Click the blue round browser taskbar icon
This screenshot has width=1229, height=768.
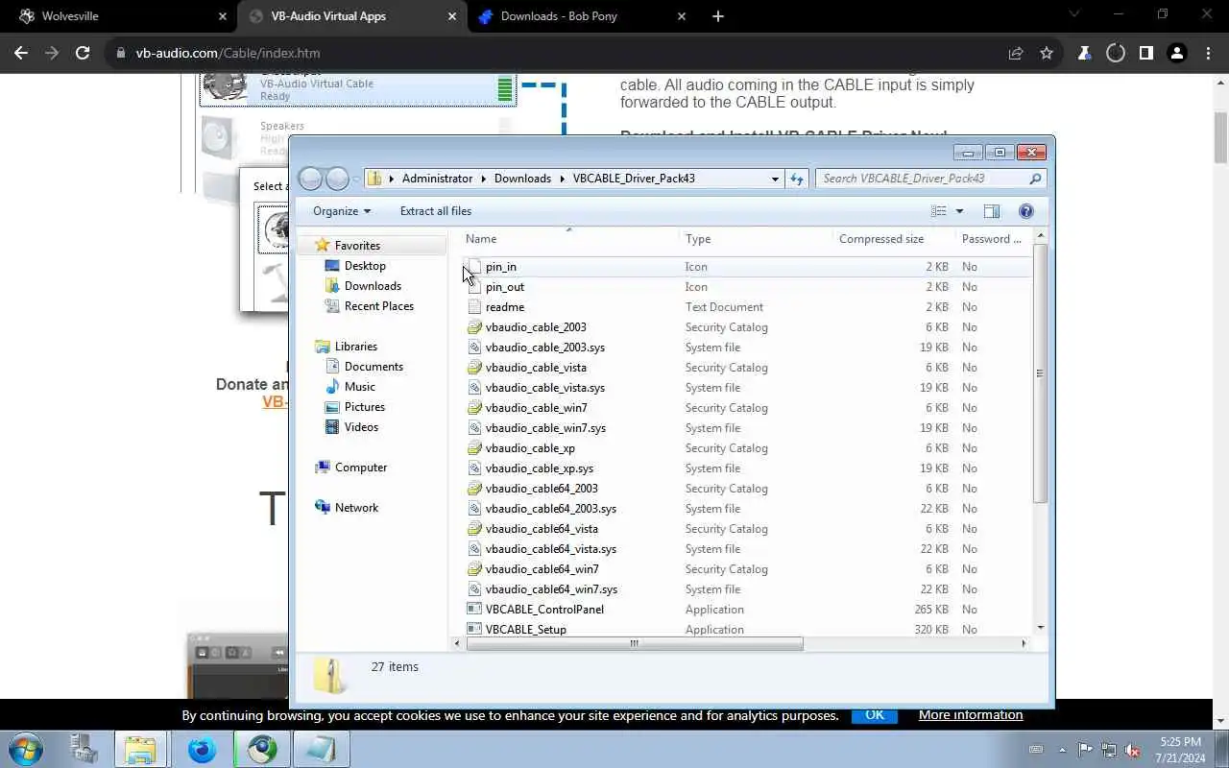[202, 749]
